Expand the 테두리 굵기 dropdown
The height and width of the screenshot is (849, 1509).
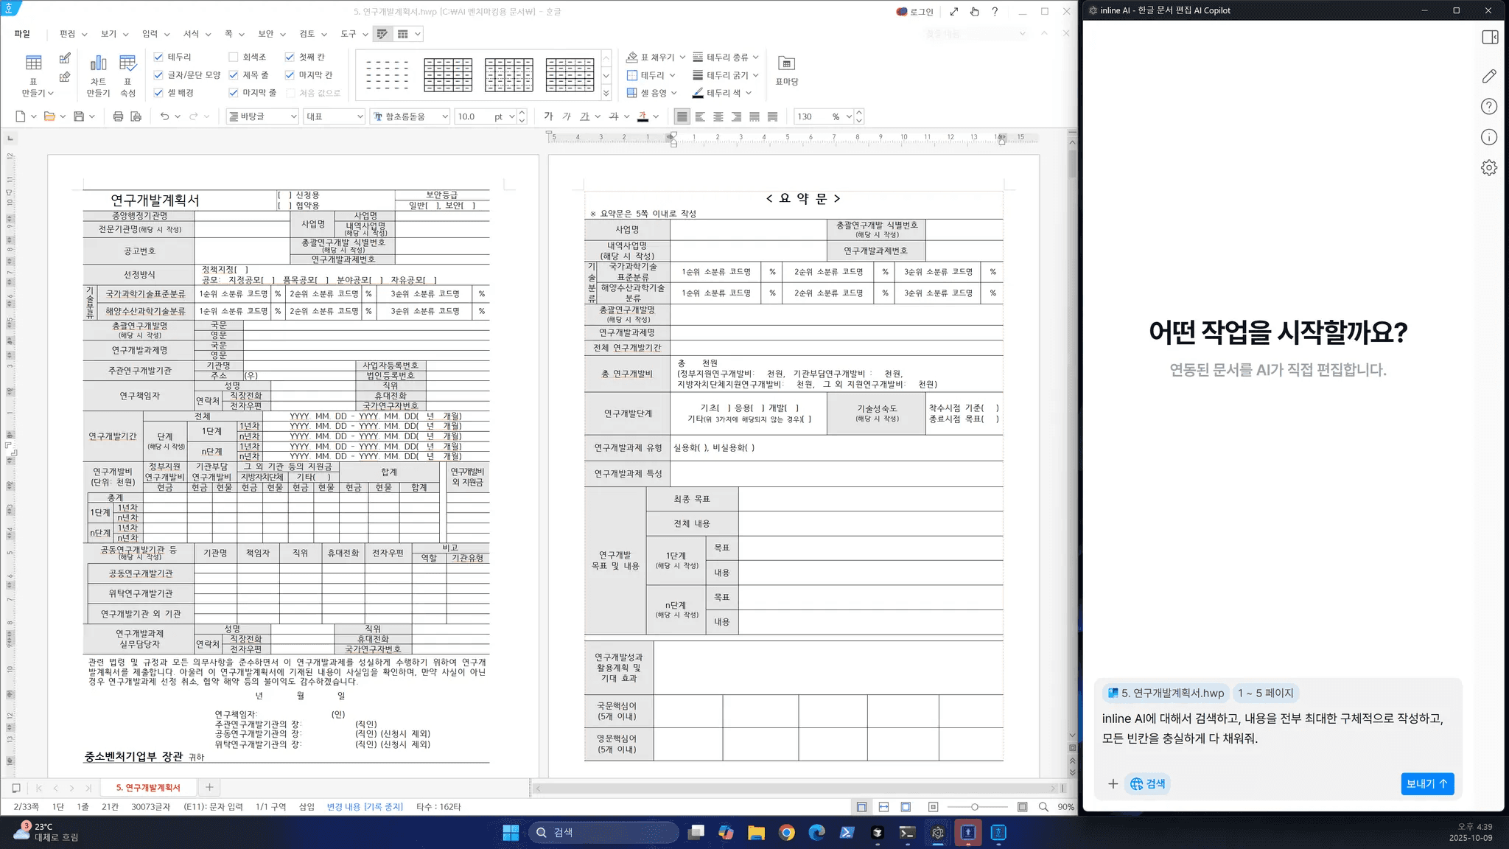pos(755,75)
